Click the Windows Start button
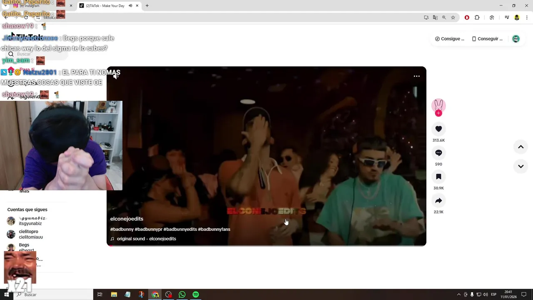The width and height of the screenshot is (533, 300). point(6,295)
